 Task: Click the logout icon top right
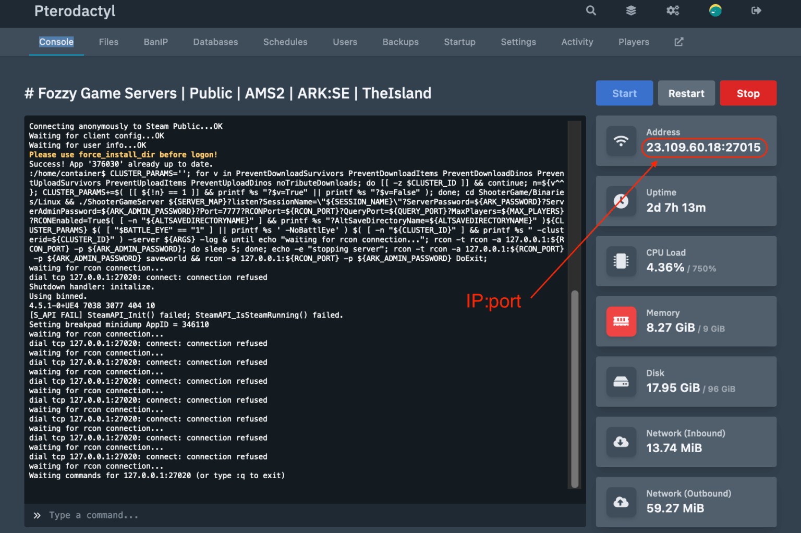point(756,10)
